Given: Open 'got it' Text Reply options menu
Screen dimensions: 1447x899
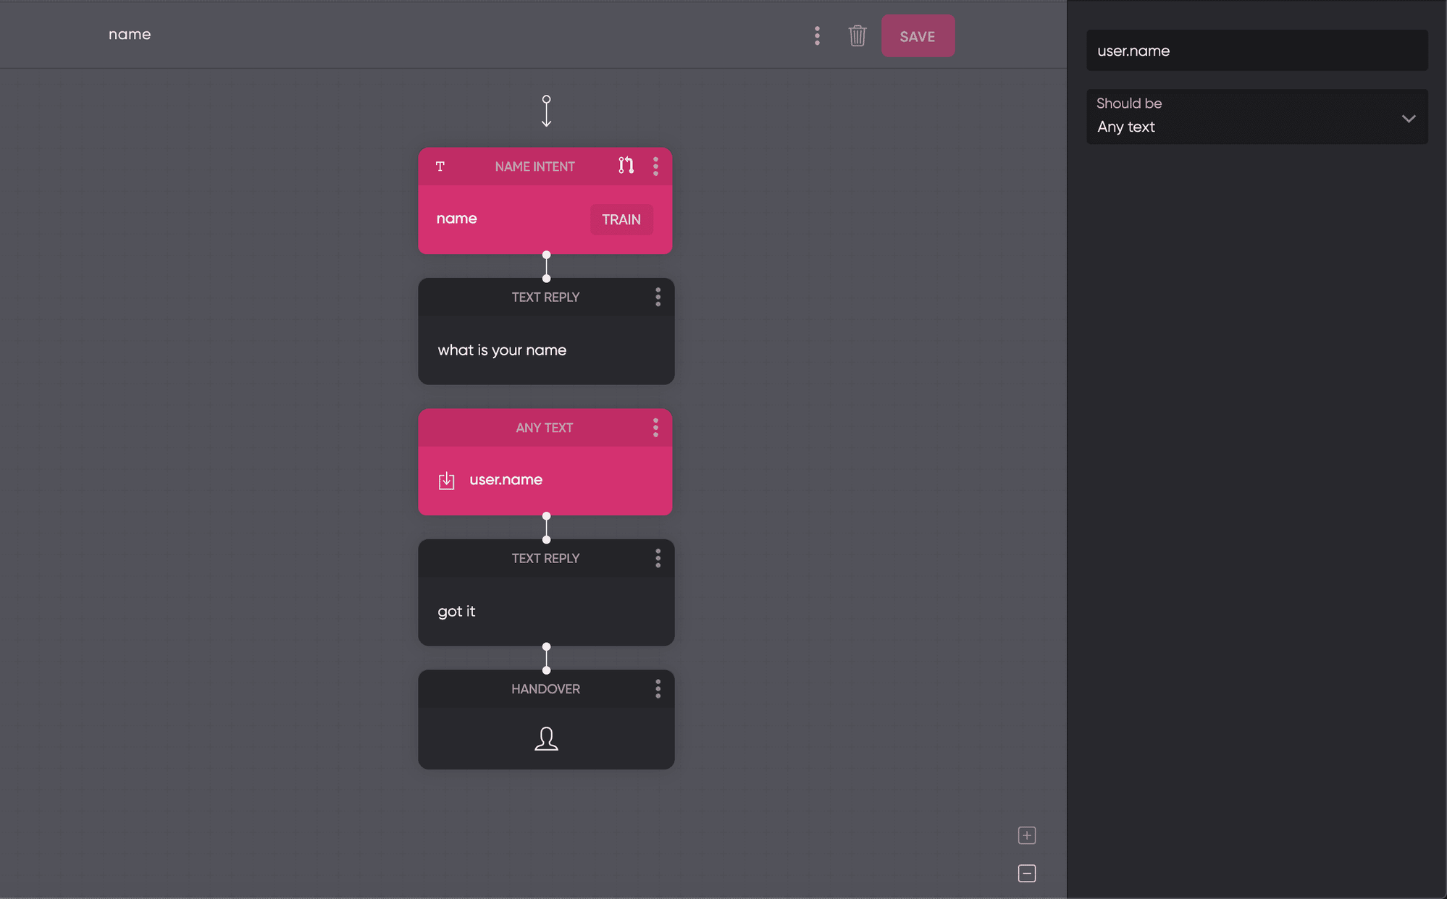Looking at the screenshot, I should tap(658, 558).
